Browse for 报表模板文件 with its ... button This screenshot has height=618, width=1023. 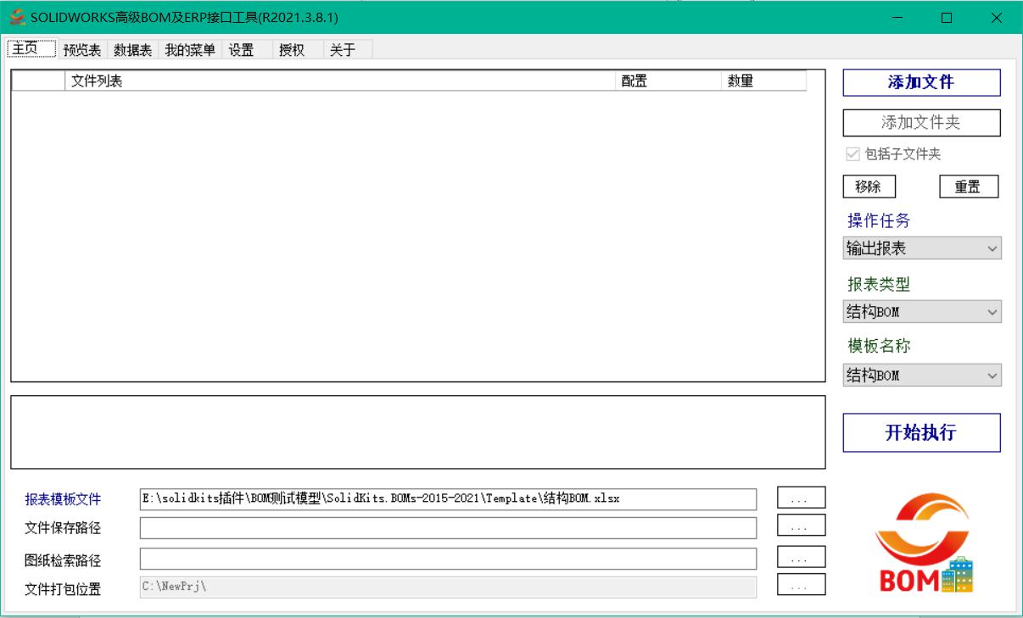click(x=801, y=498)
